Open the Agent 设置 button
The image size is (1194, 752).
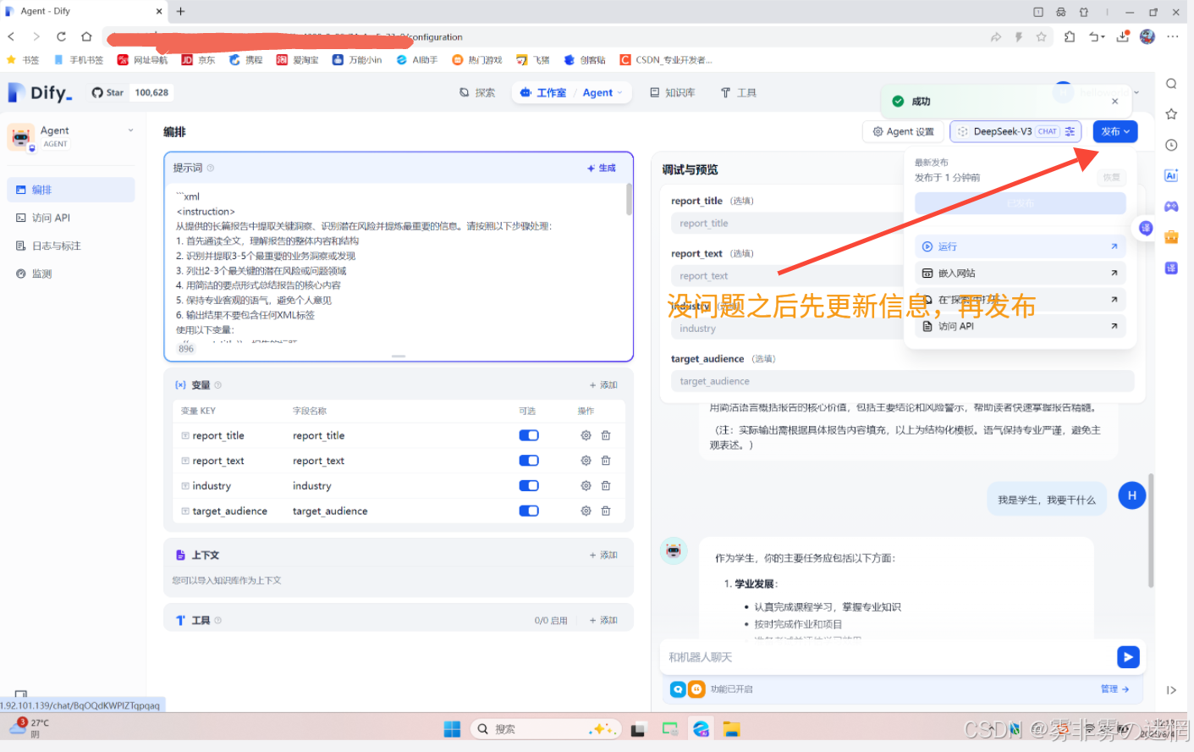[x=903, y=131]
